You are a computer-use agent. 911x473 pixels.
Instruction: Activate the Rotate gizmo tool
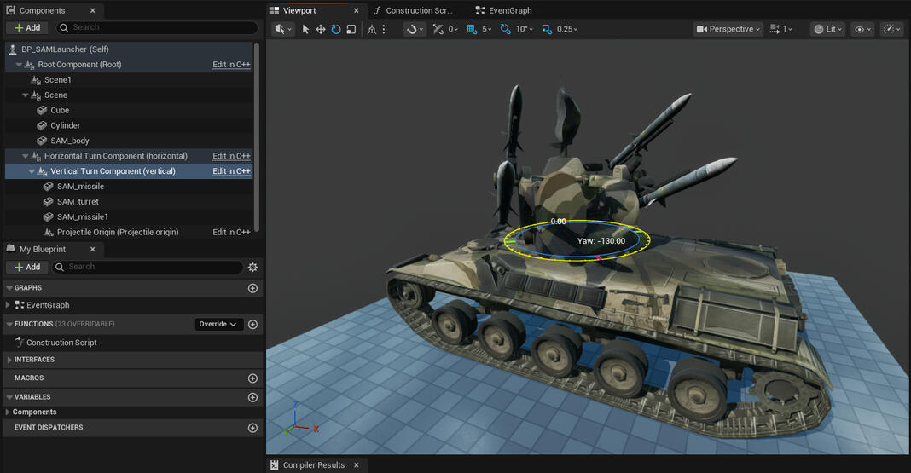336,29
